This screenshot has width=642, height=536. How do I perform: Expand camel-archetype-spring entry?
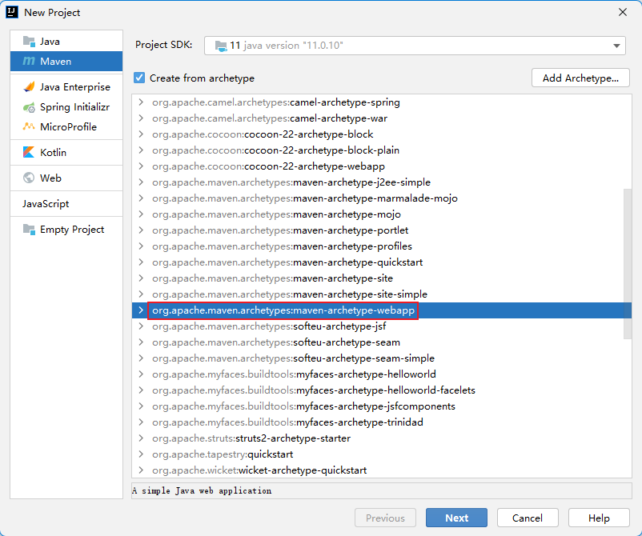(x=141, y=102)
